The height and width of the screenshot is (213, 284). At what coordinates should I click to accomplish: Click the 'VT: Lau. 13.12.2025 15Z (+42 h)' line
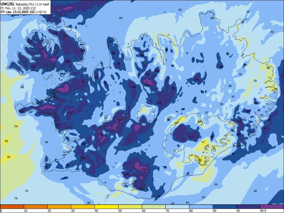(23, 12)
